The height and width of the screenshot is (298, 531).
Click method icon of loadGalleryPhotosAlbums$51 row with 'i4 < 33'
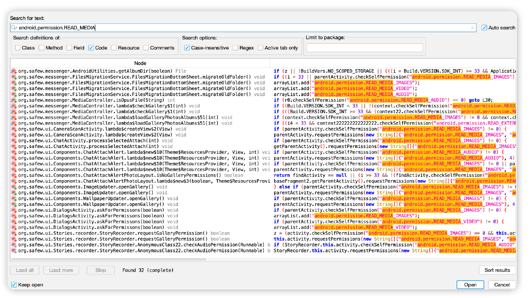pos(14,123)
